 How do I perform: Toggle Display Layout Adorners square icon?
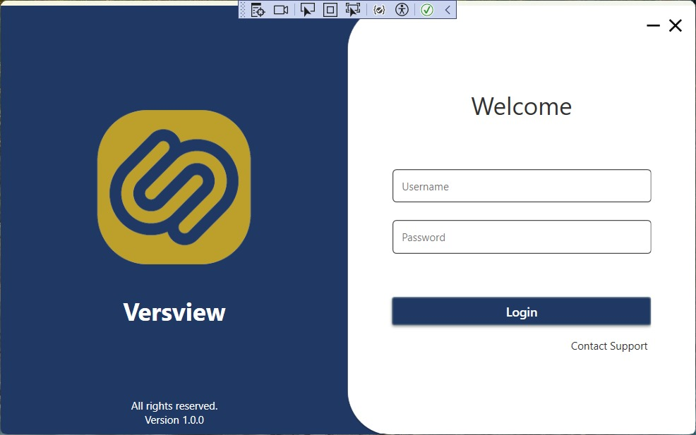[x=330, y=10]
